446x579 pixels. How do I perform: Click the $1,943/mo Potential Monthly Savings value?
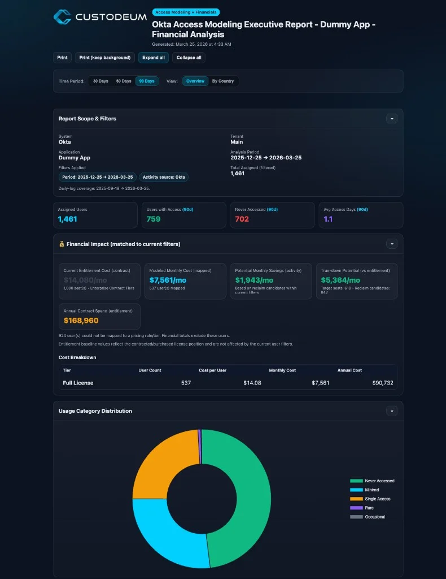coord(254,280)
